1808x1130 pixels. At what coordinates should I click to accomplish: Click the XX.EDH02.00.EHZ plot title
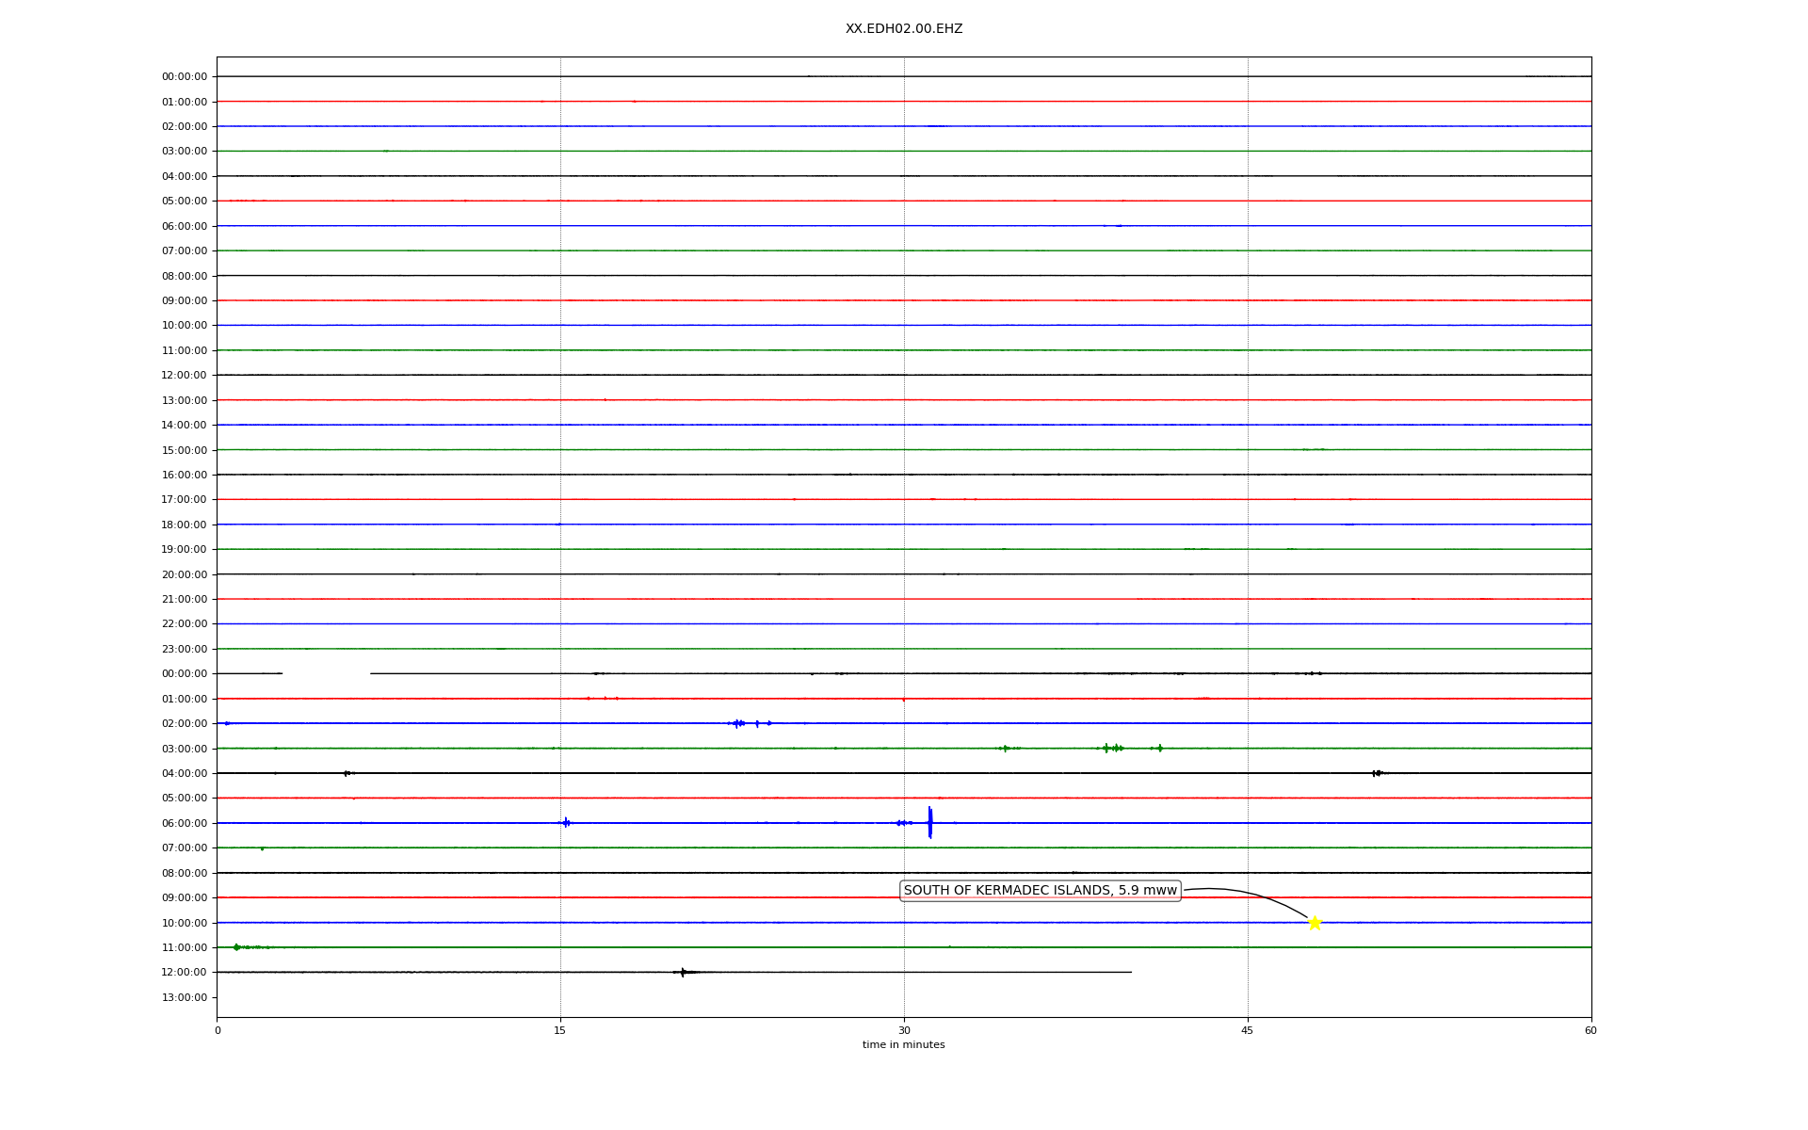point(903,29)
